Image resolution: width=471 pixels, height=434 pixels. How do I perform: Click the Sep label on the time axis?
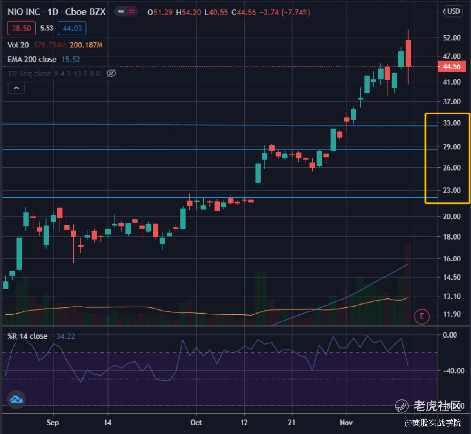point(53,422)
